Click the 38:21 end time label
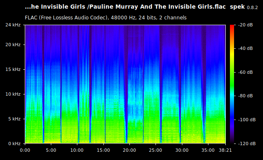Viewport: 263px width, 160px height. coord(225,150)
